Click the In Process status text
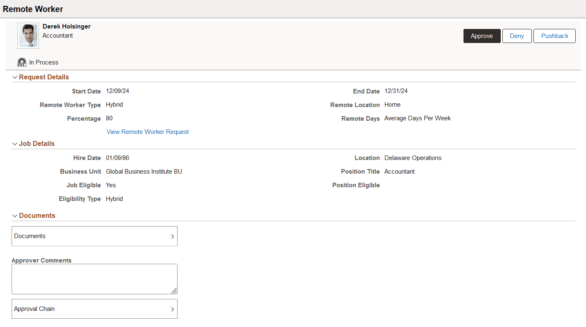The width and height of the screenshot is (586, 327). point(43,62)
